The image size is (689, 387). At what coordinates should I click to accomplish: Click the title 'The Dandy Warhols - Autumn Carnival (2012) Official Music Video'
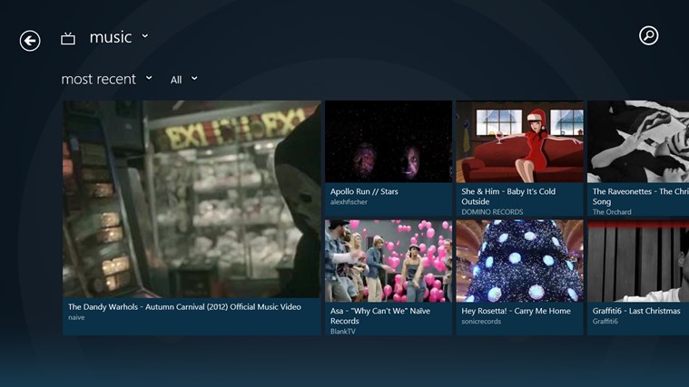pyautogui.click(x=184, y=307)
